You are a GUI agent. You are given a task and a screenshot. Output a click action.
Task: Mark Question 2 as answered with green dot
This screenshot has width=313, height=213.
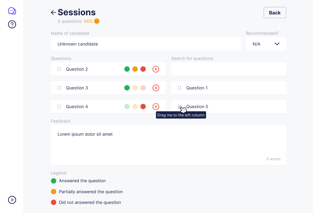[127, 69]
